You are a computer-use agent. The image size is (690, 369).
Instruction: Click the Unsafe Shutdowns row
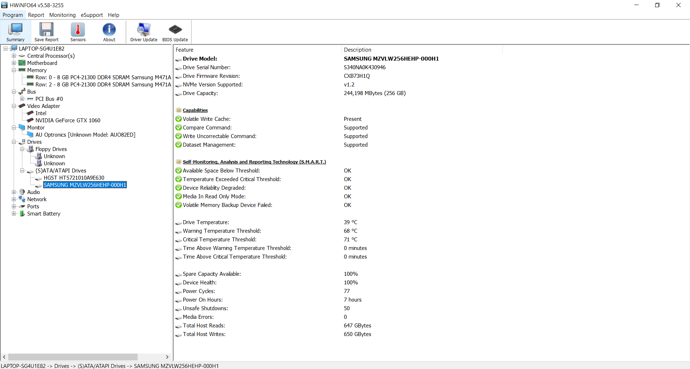pyautogui.click(x=338, y=308)
